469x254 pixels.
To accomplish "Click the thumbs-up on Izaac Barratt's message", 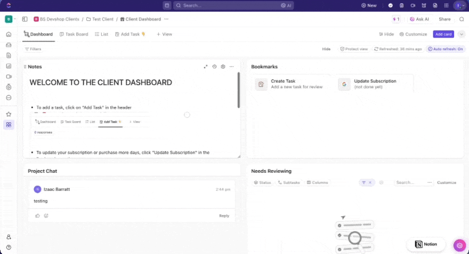I will [x=37, y=216].
